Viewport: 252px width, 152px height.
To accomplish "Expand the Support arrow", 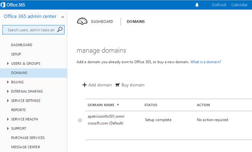I will pyautogui.click(x=8, y=128).
